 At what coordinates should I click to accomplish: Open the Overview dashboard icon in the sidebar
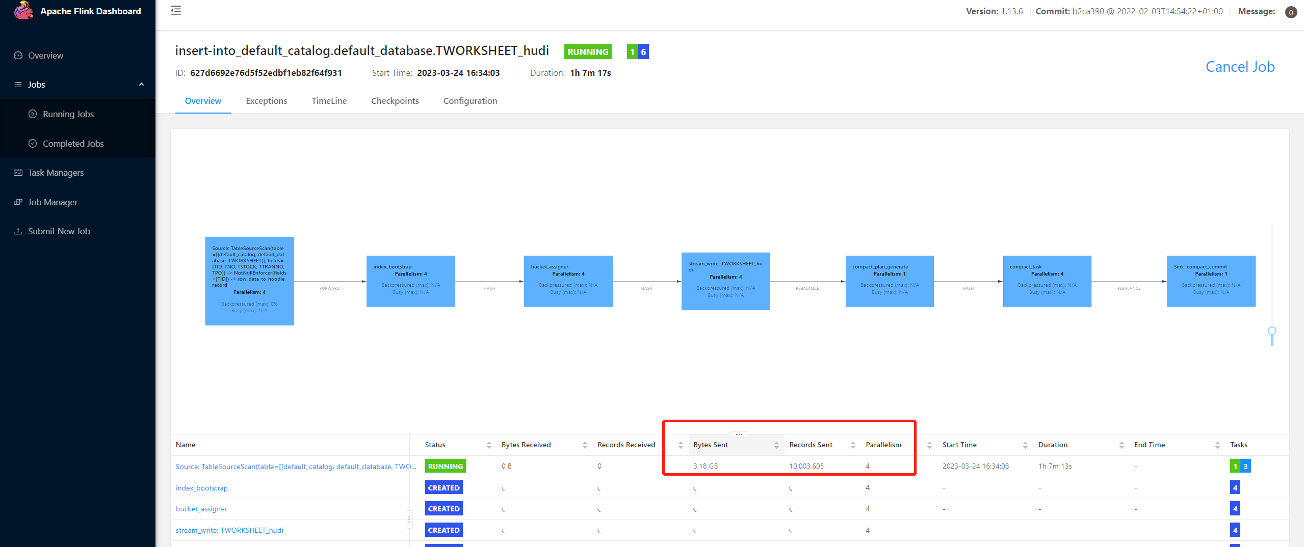(x=18, y=56)
